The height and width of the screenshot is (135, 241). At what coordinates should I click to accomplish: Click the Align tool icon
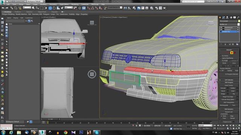click(x=129, y=8)
